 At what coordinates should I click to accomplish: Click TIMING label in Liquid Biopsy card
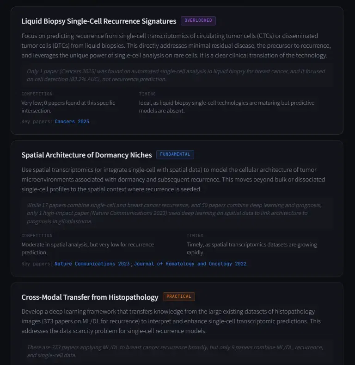147,94
